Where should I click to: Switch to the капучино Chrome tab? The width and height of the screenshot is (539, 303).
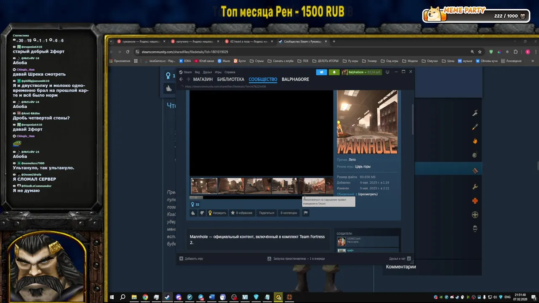(x=196, y=41)
